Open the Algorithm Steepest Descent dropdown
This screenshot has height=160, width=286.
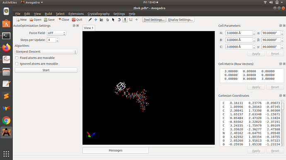[46, 52]
